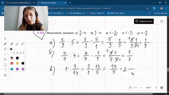Select the pen drawing tool in left toolbar
The height and width of the screenshot is (95, 169).
click(x=5, y=44)
